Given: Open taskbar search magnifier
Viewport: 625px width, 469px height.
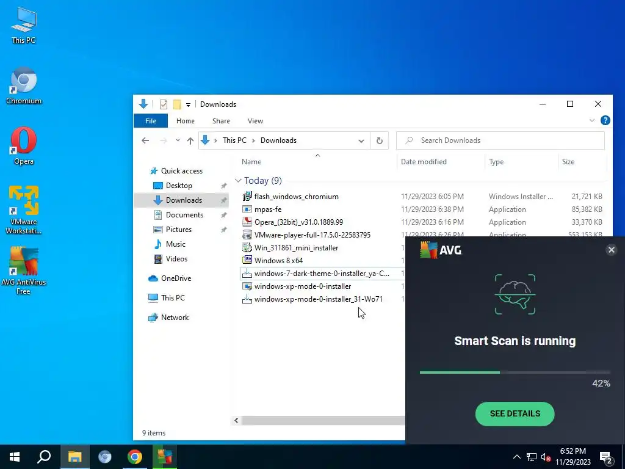Looking at the screenshot, I should click(x=44, y=457).
